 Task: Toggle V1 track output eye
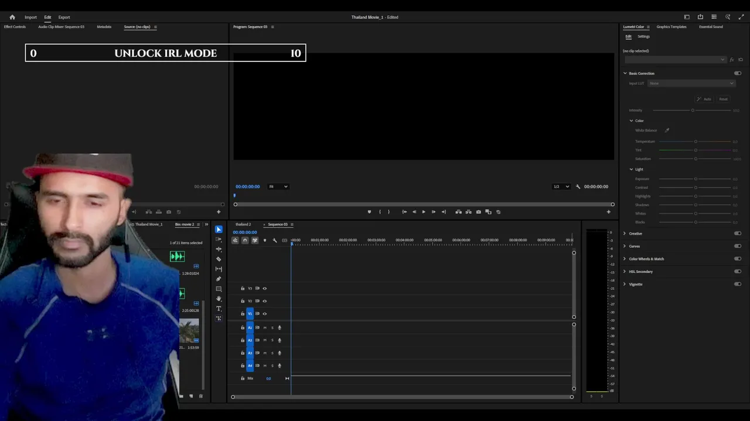264,314
